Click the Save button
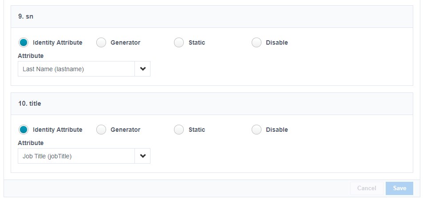The width and height of the screenshot is (423, 203). tap(399, 188)
